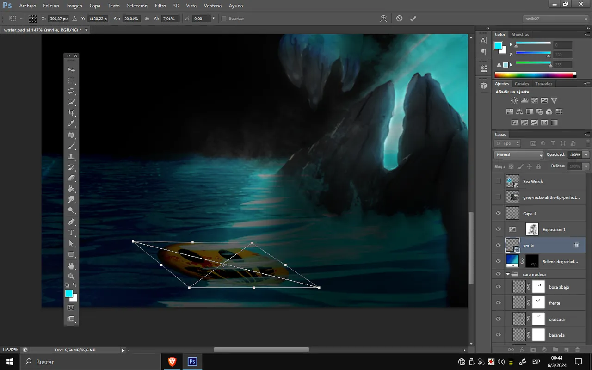Select the Clone Stamp tool
Image resolution: width=592 pixels, height=370 pixels.
[71, 156]
